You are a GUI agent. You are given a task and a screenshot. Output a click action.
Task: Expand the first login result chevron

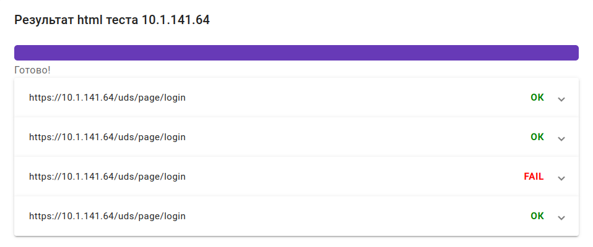point(561,99)
